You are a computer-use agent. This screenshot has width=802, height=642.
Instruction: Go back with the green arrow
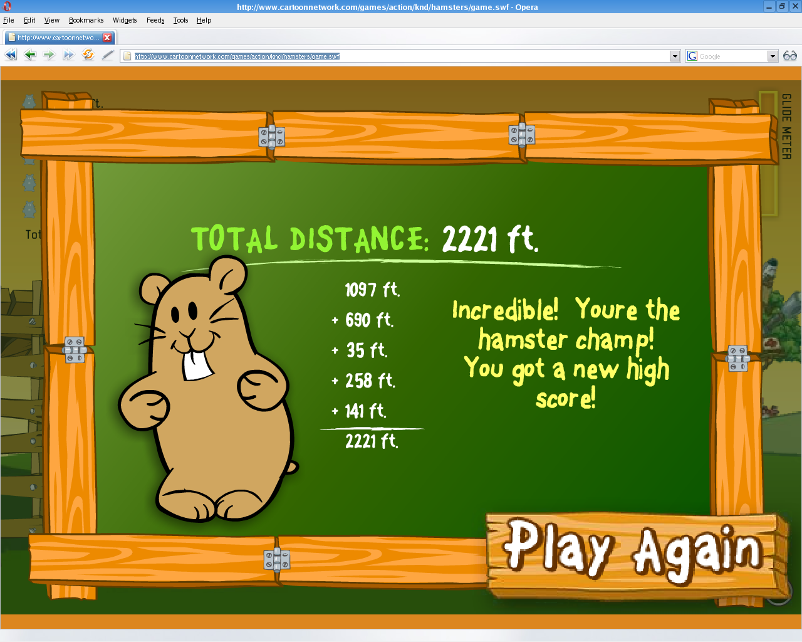29,55
